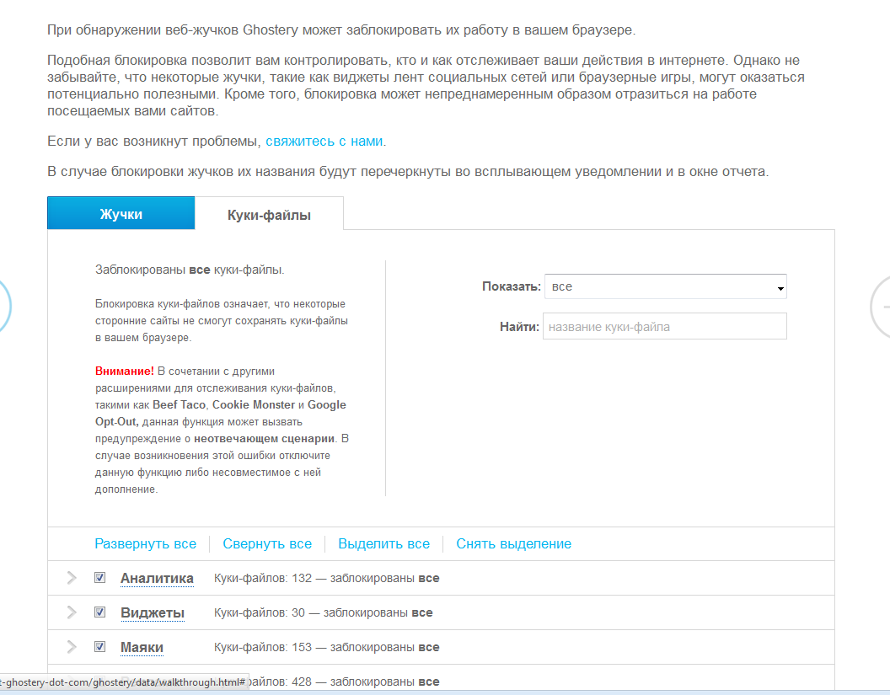Image resolution: width=890 pixels, height=695 pixels.
Task: Click text Куки-файлов: 132 — заблокированы все
Action: 326,578
